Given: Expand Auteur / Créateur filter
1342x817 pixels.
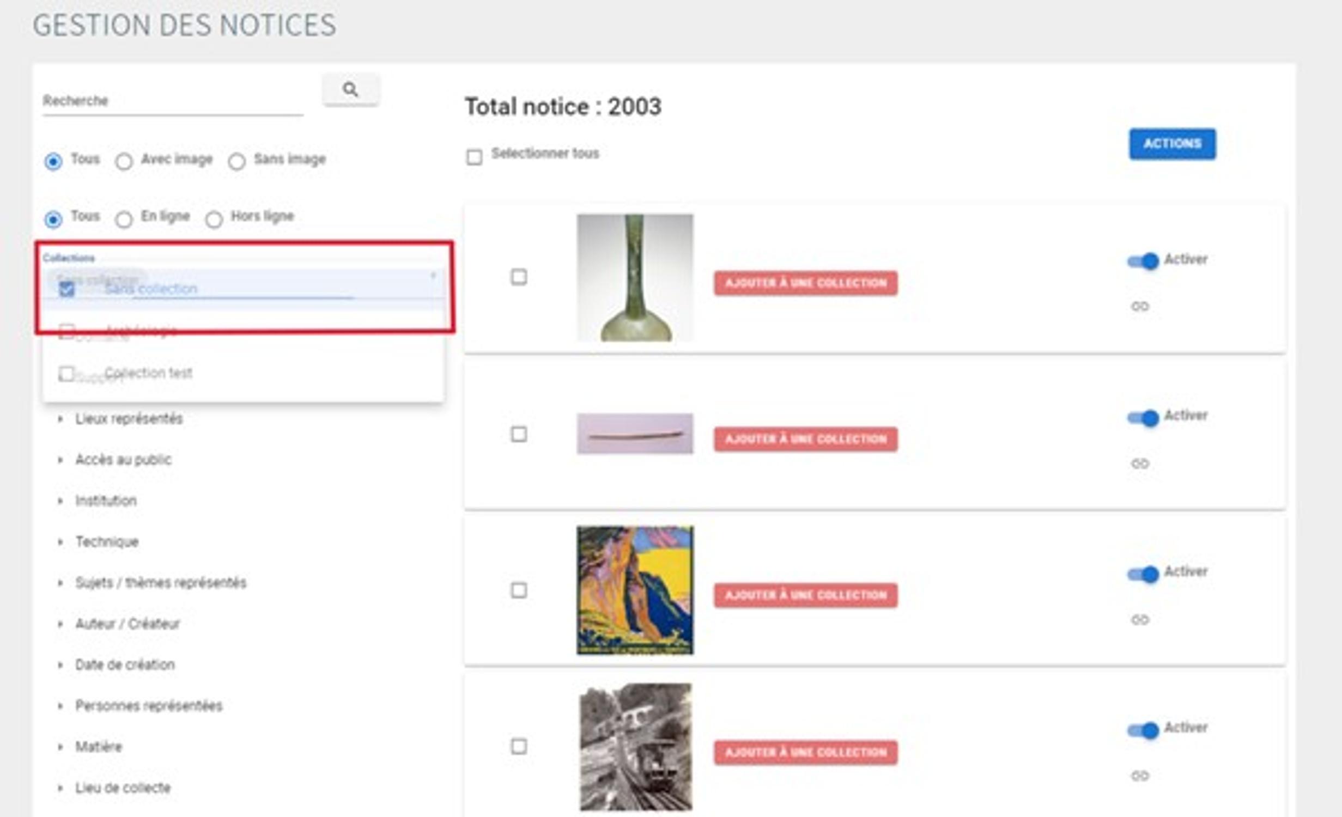Looking at the screenshot, I should 127,624.
